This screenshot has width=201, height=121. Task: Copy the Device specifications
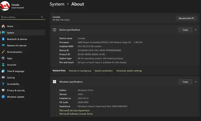tap(185, 30)
